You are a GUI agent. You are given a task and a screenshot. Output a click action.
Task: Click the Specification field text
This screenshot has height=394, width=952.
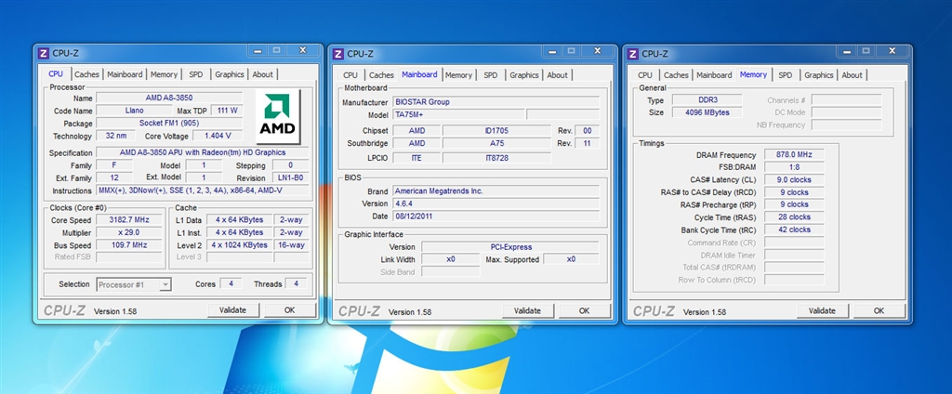(x=202, y=153)
